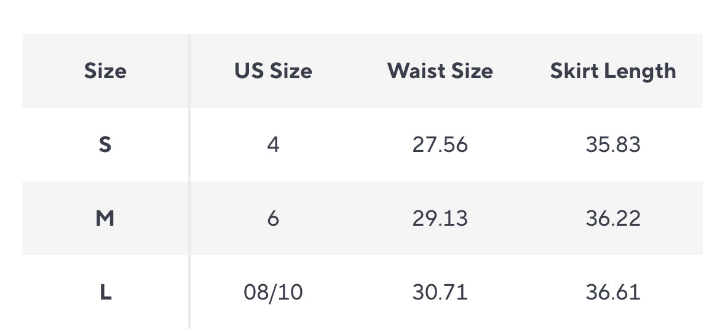Select US size 6 cell
The height and width of the screenshot is (334, 725).
(273, 218)
